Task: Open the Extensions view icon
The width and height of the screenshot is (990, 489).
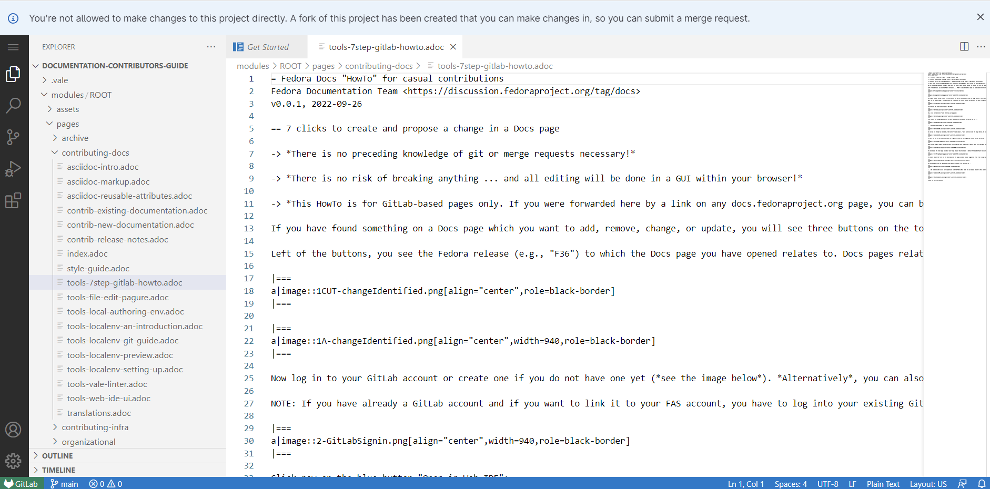Action: click(x=13, y=200)
